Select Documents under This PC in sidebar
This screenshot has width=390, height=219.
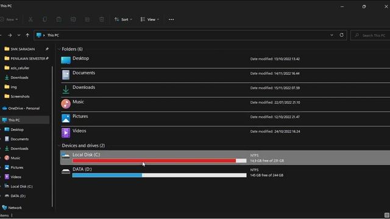19,139
